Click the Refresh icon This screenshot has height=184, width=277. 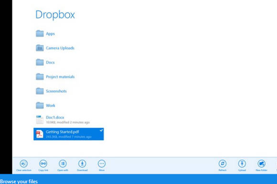click(x=223, y=164)
